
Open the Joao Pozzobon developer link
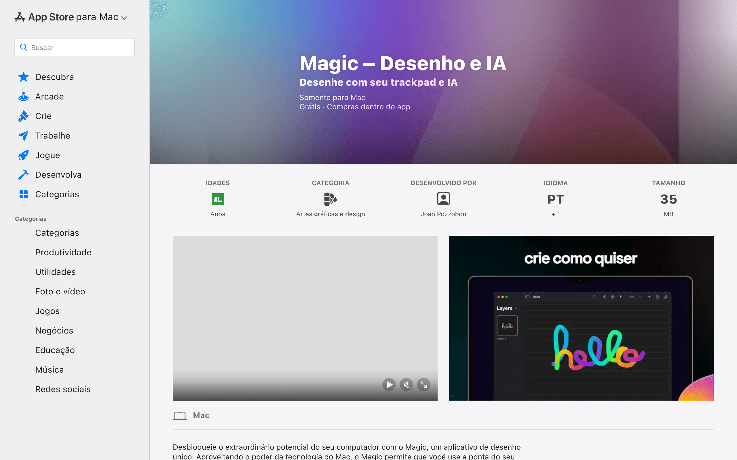[x=443, y=214]
